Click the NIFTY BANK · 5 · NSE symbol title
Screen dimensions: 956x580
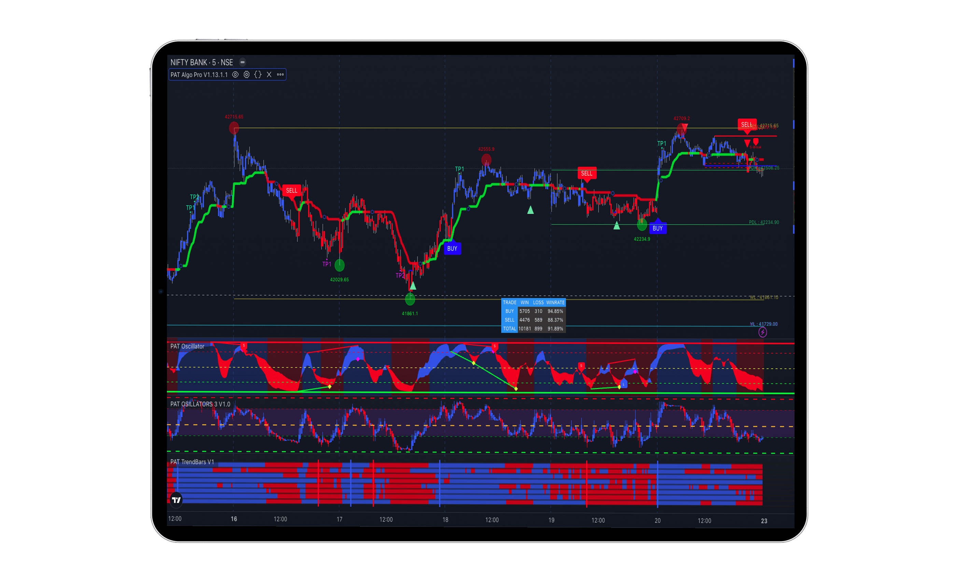point(202,62)
